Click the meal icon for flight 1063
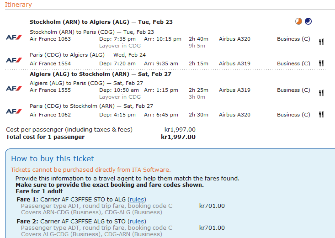Viewport: 335px width, 238px height. click(x=321, y=42)
